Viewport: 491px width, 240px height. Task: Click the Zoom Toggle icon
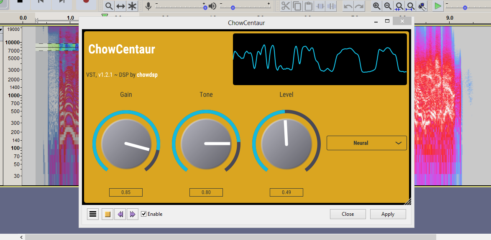[422, 6]
